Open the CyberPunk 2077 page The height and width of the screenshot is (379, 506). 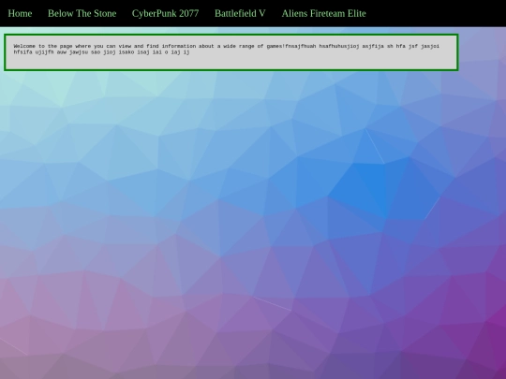click(165, 13)
